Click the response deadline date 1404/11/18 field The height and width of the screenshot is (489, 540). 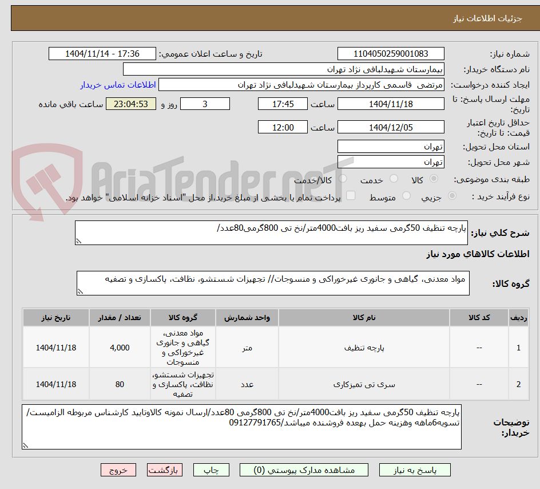(391, 104)
